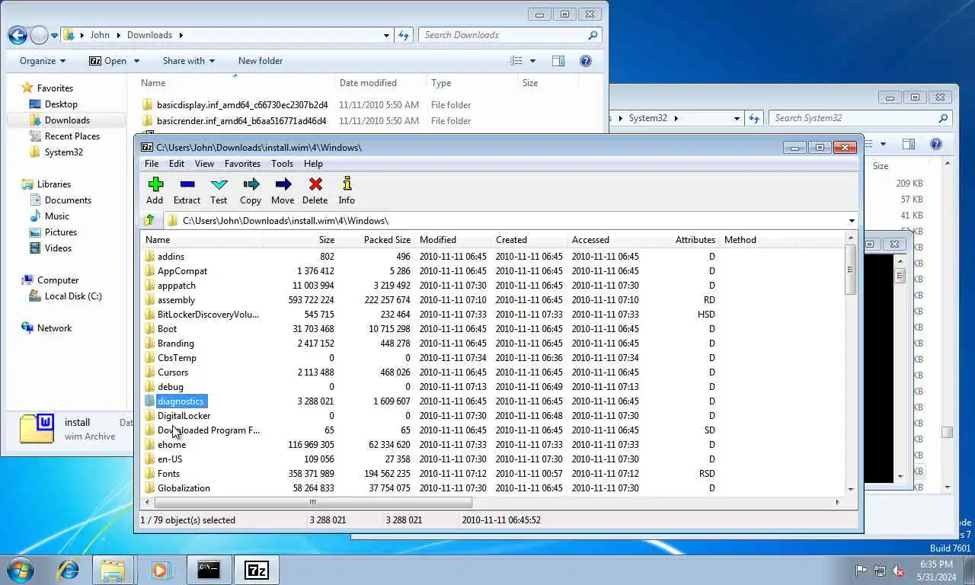Select Local Disk (C:) in sidebar

click(x=73, y=296)
